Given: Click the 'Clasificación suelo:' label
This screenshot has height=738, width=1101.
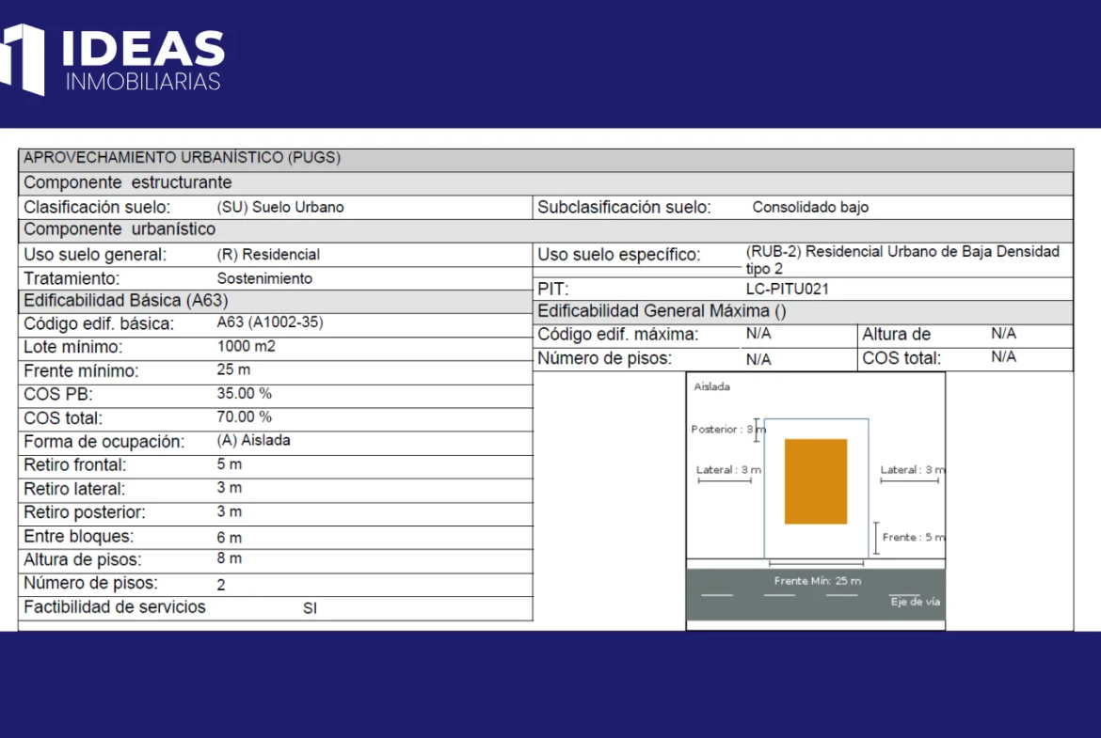Looking at the screenshot, I should (x=97, y=207).
